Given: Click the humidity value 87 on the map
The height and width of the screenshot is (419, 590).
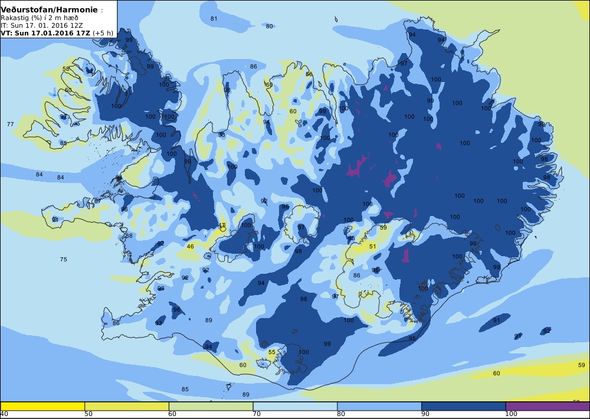Looking at the screenshot, I should pyautogui.click(x=97, y=201).
